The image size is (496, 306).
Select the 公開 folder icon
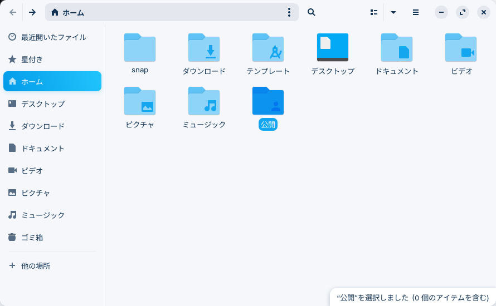(x=268, y=101)
